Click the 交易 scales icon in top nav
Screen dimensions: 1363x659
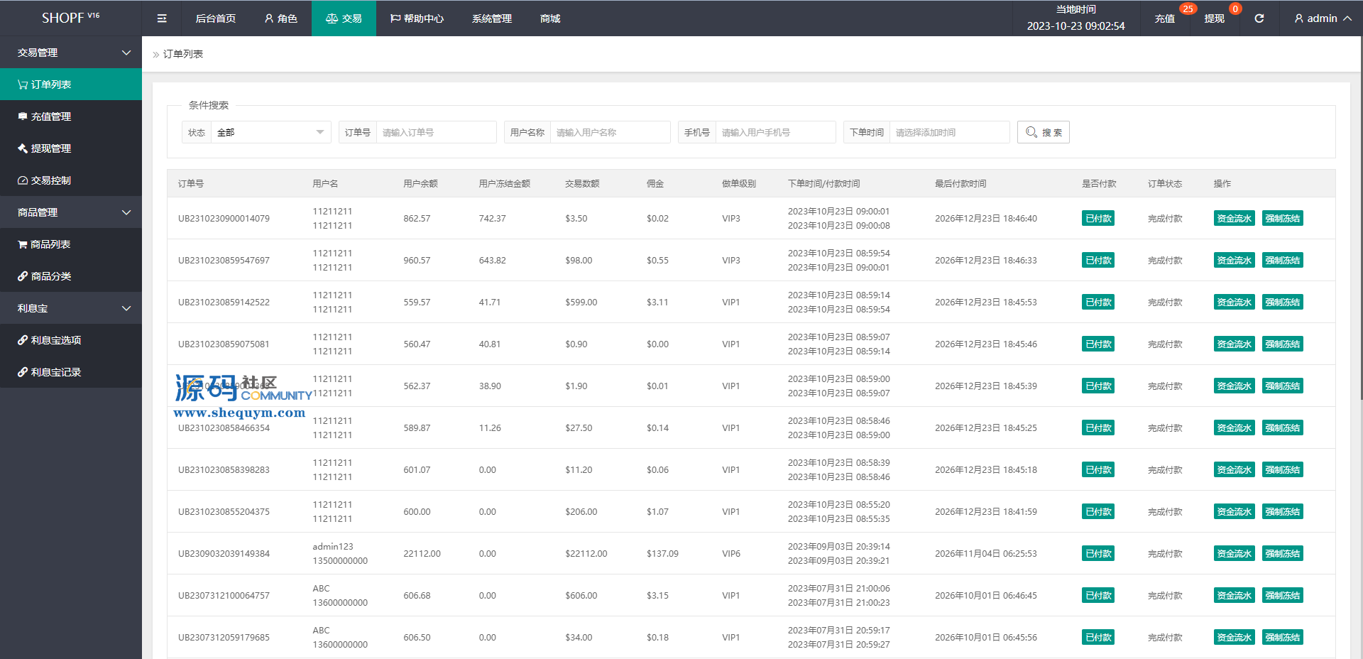coord(332,18)
